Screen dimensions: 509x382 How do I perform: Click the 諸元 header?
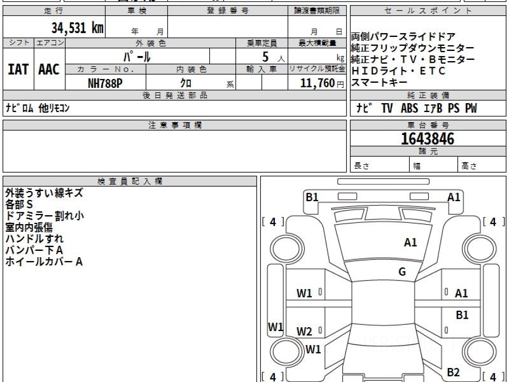click(x=428, y=152)
